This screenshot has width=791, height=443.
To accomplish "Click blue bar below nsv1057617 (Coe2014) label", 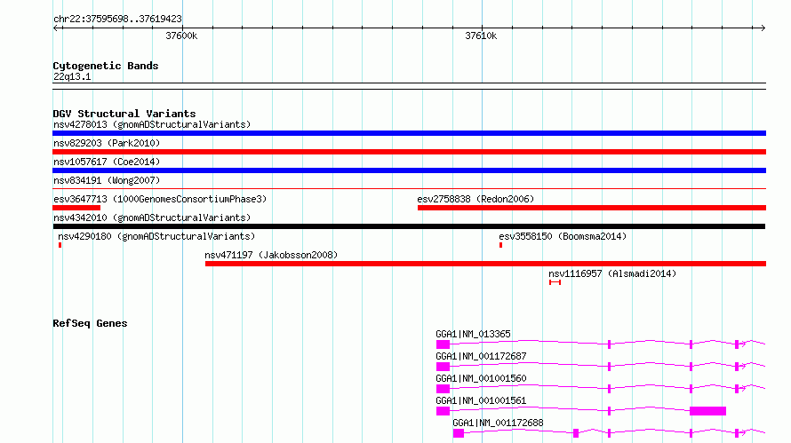I will 409,170.
